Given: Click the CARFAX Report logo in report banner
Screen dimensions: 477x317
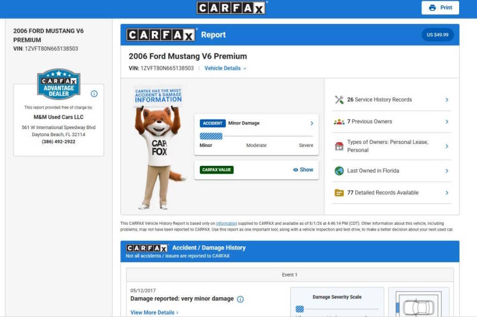Looking at the screenshot, I should (160, 35).
